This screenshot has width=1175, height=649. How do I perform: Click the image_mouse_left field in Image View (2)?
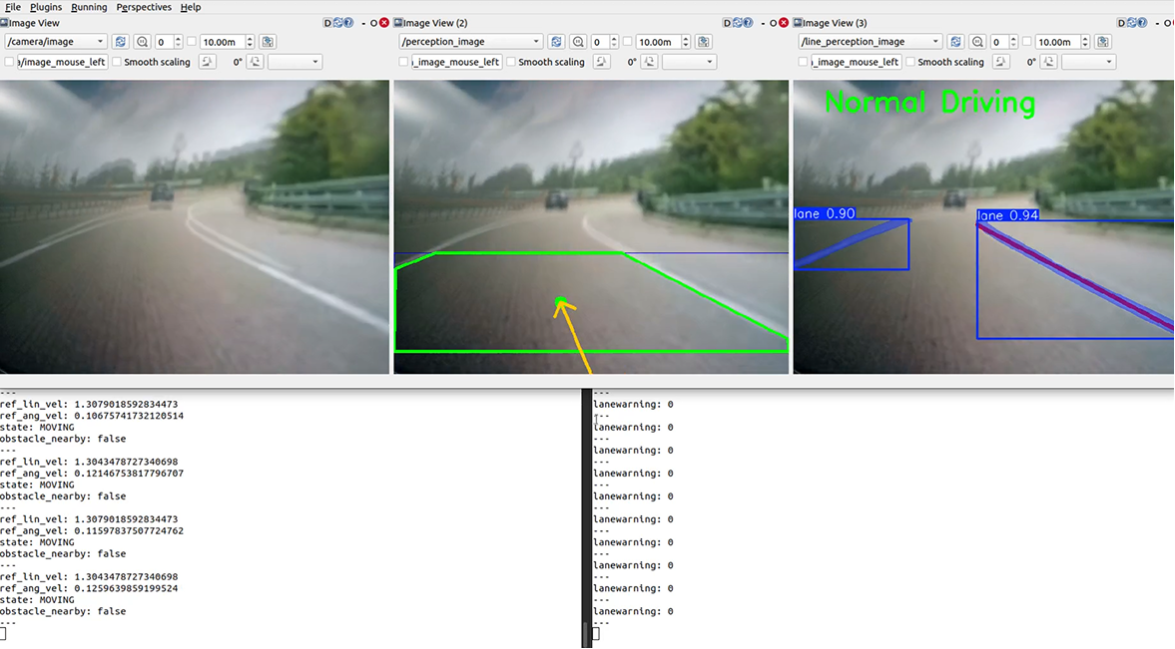pos(456,62)
